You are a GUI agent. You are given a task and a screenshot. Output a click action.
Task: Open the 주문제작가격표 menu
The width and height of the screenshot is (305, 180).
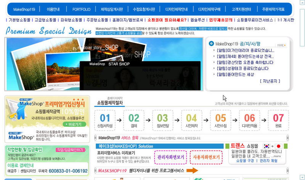[273, 9]
